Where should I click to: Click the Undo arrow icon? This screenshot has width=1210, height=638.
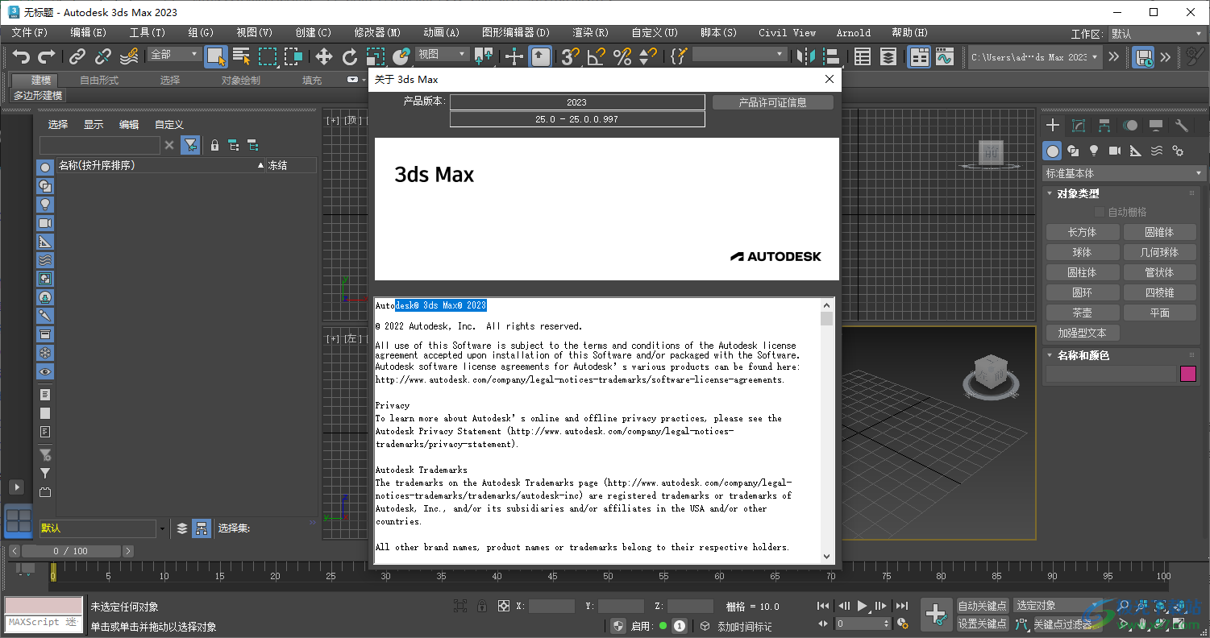(21, 56)
